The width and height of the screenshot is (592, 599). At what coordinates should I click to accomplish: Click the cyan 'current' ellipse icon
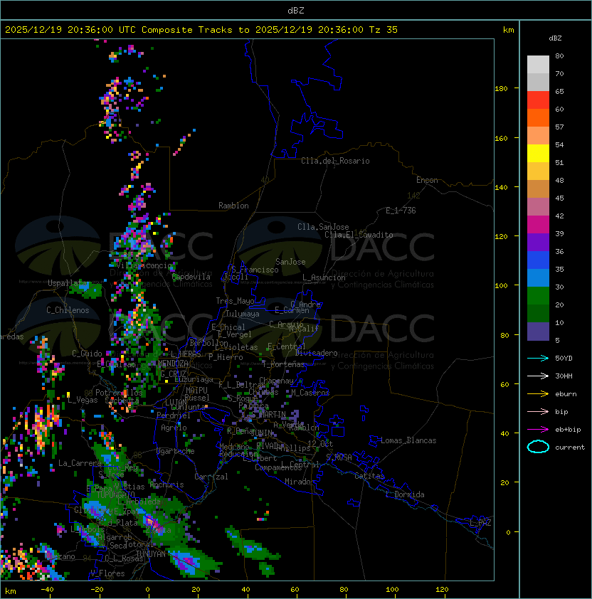[x=538, y=447]
